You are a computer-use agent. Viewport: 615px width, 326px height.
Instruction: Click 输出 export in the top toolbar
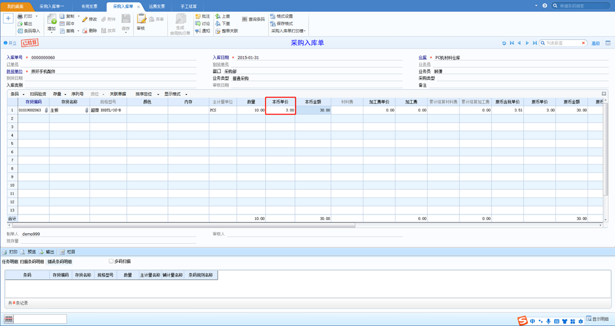point(25,23)
